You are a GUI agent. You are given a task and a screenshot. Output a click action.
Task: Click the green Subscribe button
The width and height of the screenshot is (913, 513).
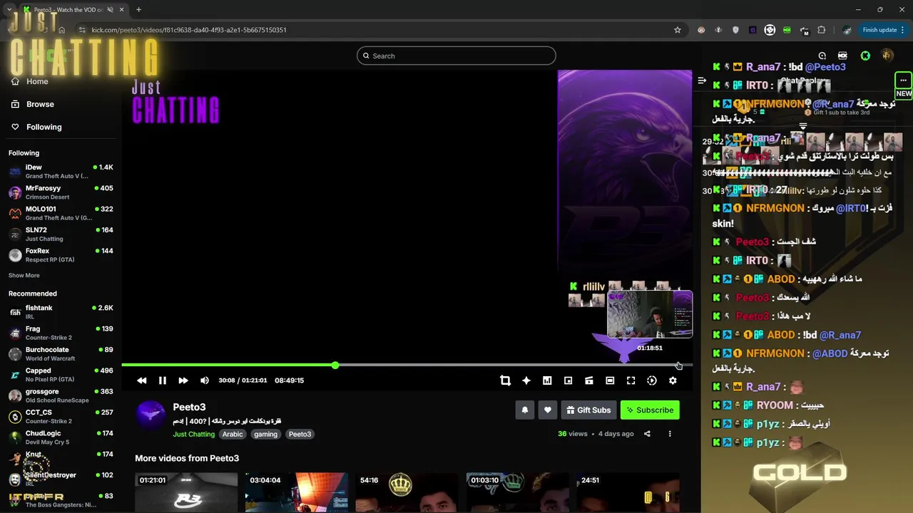pos(650,410)
